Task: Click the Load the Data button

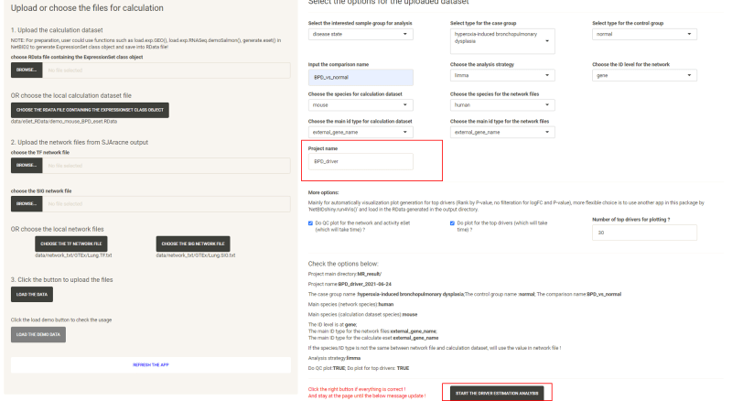Action: pyautogui.click(x=32, y=295)
